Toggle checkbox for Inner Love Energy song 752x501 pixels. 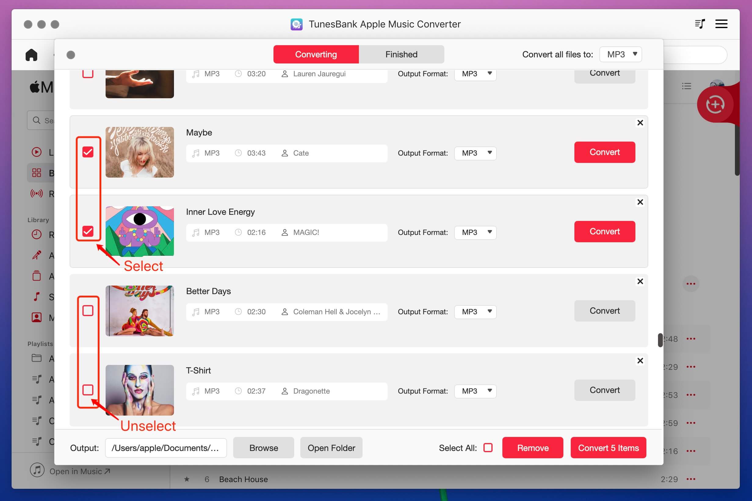click(x=88, y=231)
